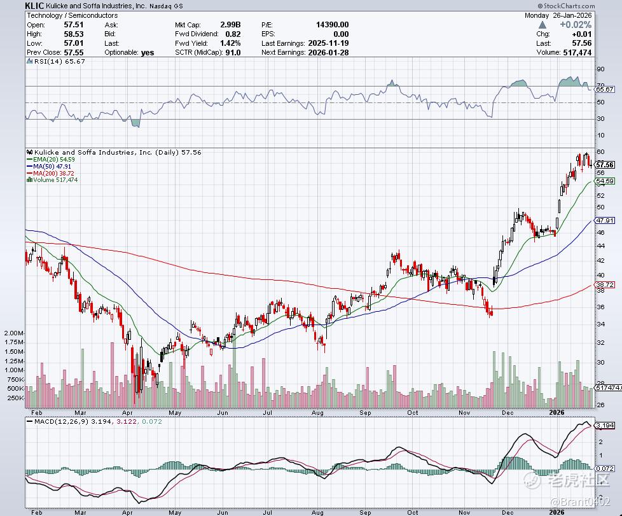Image resolution: width=622 pixels, height=516 pixels.
Task: Click the Next Earnings date 2026-01-28
Action: pyautogui.click(x=328, y=52)
